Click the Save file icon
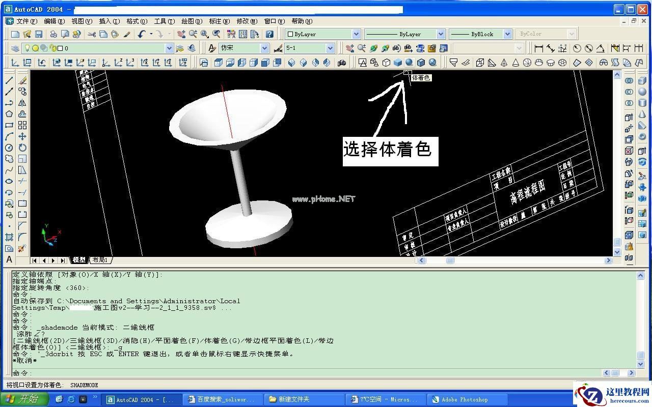652x407 pixels. (x=39, y=34)
